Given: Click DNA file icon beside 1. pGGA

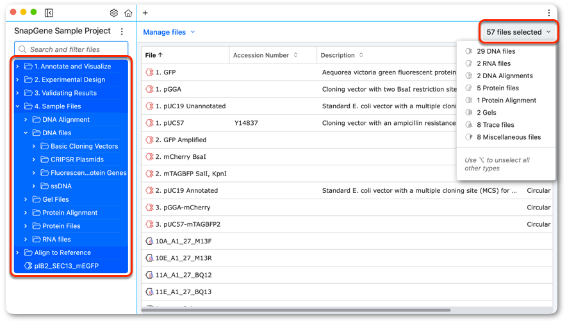Looking at the screenshot, I should (149, 89).
